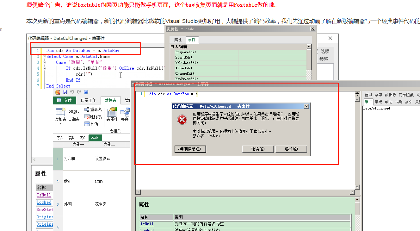Select the 打印机 cell
The height and width of the screenshot is (231, 420).
point(78,159)
